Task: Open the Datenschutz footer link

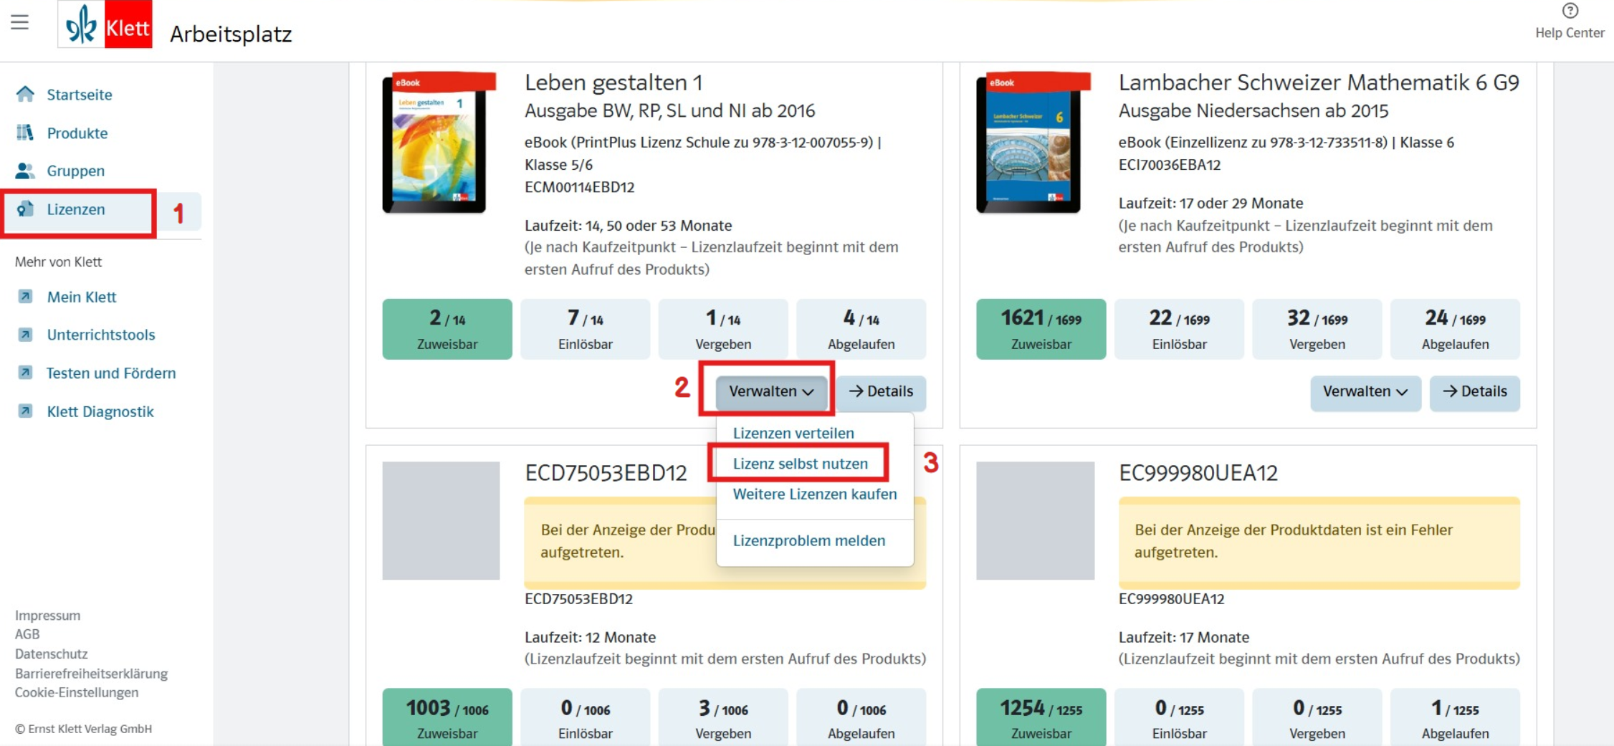Action: (x=52, y=654)
